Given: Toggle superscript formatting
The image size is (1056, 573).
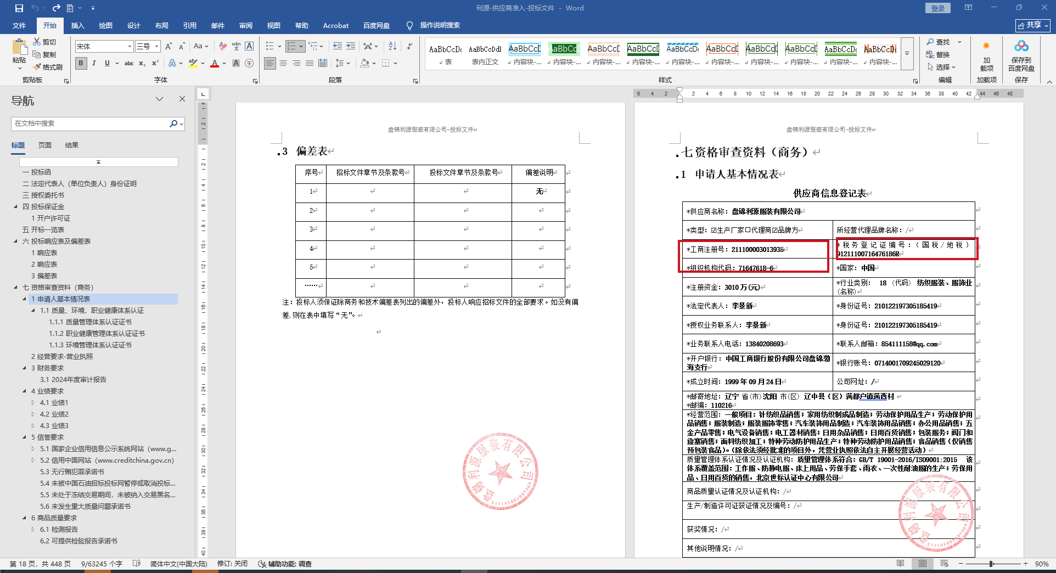Looking at the screenshot, I should pyautogui.click(x=155, y=63).
